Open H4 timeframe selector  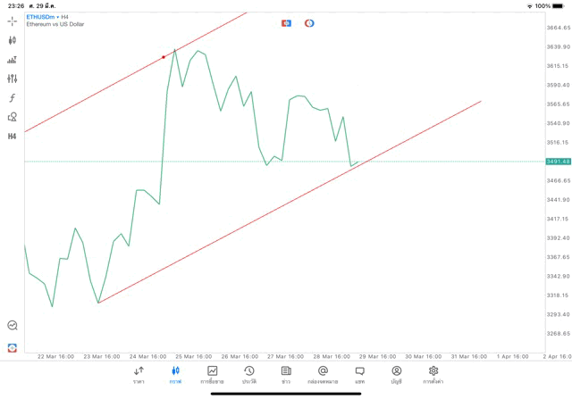(13, 137)
